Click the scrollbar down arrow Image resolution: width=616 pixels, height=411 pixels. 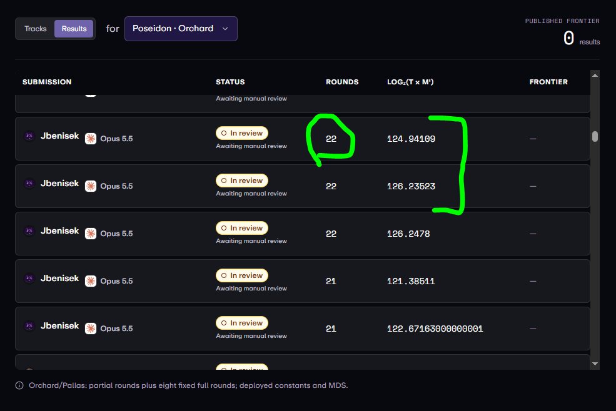tap(595, 364)
